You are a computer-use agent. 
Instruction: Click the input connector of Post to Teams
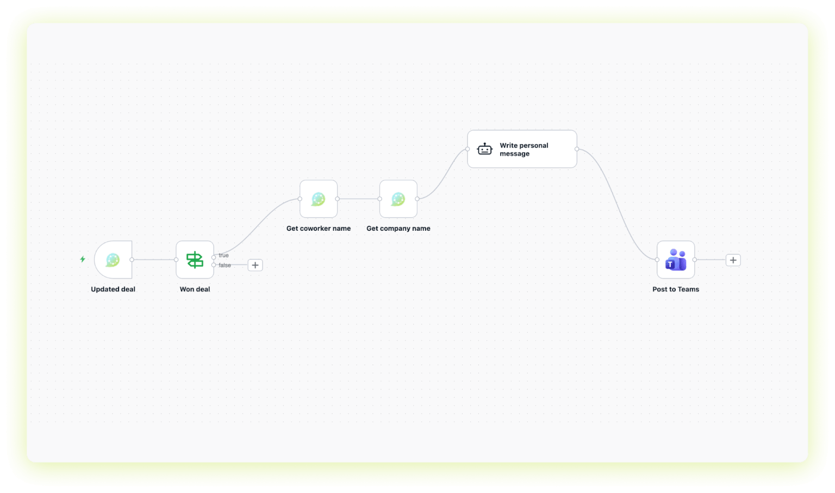[x=657, y=260]
